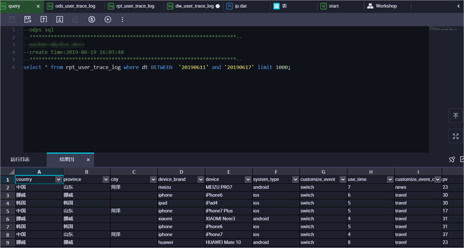Click the select-all corner of results grid

click(x=8, y=172)
